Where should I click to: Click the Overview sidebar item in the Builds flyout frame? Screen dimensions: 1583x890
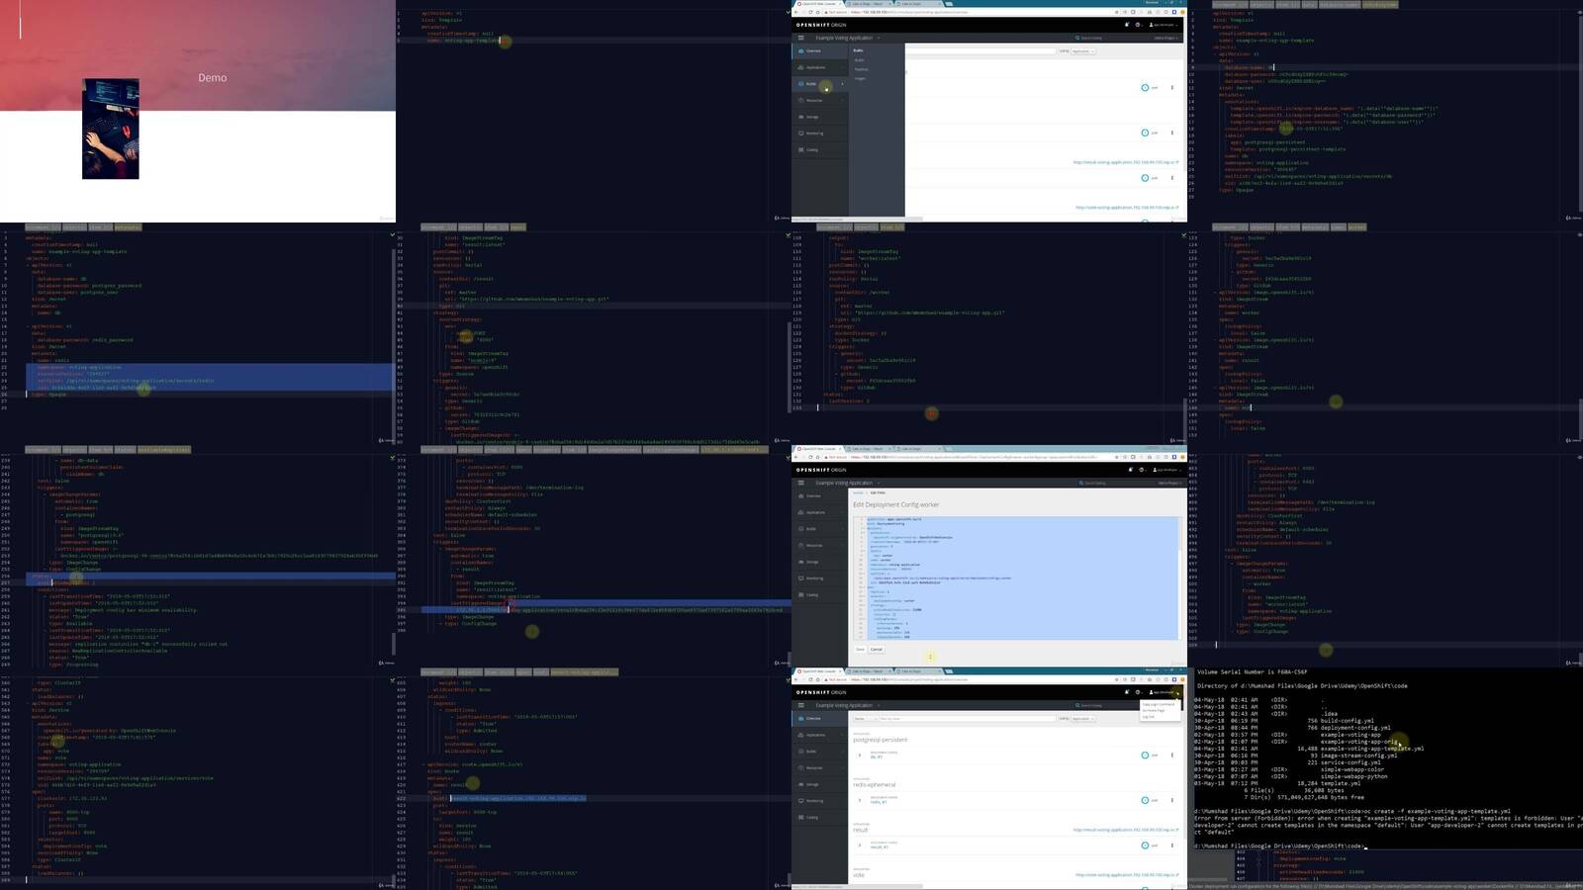[819, 51]
